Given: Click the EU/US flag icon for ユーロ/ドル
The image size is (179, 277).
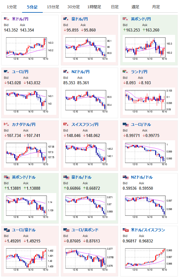Looking at the screenshot, I should click(126, 124).
